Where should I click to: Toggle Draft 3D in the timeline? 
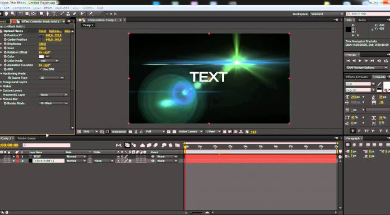click(134, 145)
